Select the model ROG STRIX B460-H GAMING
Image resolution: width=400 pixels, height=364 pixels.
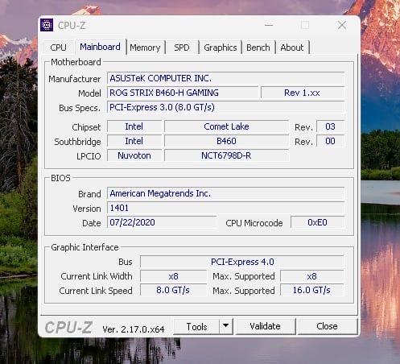coord(183,93)
